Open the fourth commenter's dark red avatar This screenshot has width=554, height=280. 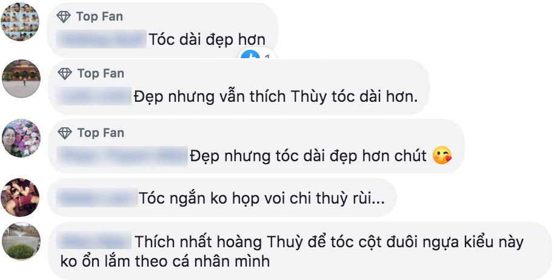[20, 198]
